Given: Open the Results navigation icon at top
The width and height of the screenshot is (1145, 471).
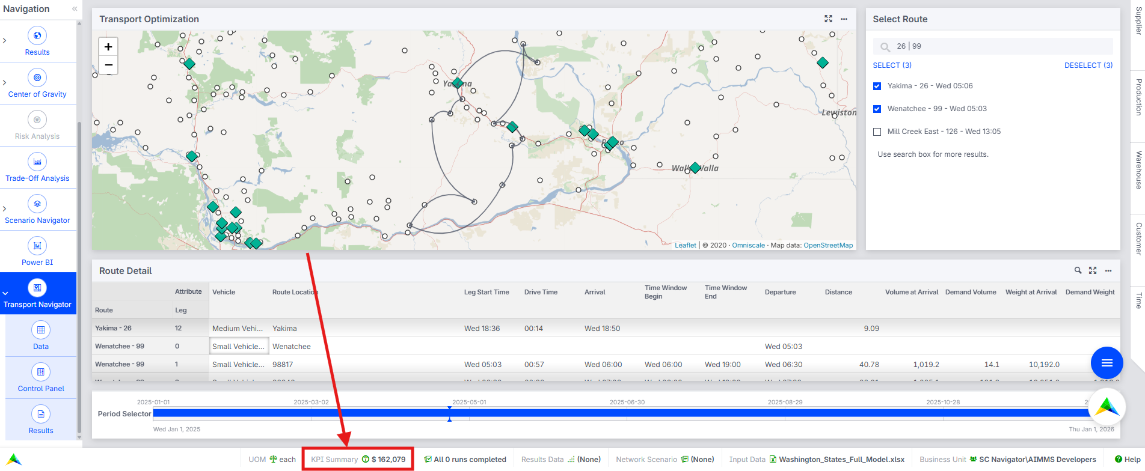Looking at the screenshot, I should tap(37, 36).
